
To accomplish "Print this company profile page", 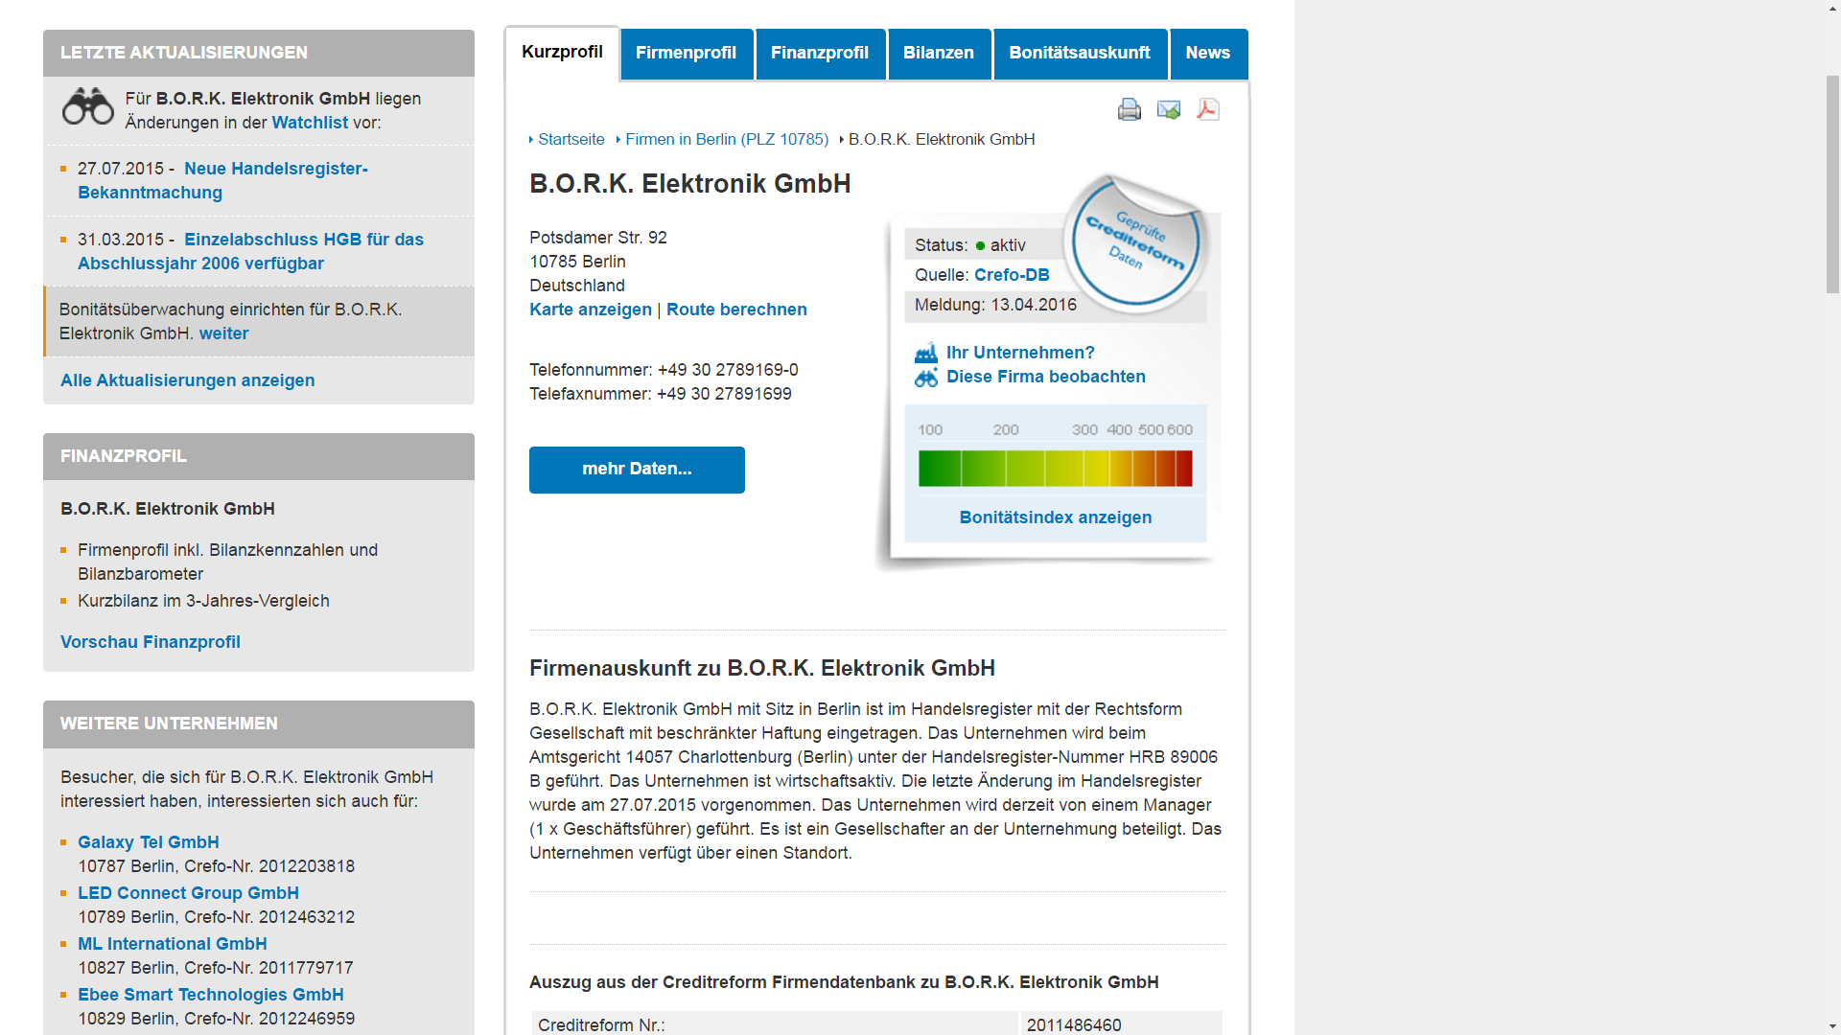I will click(1130, 109).
